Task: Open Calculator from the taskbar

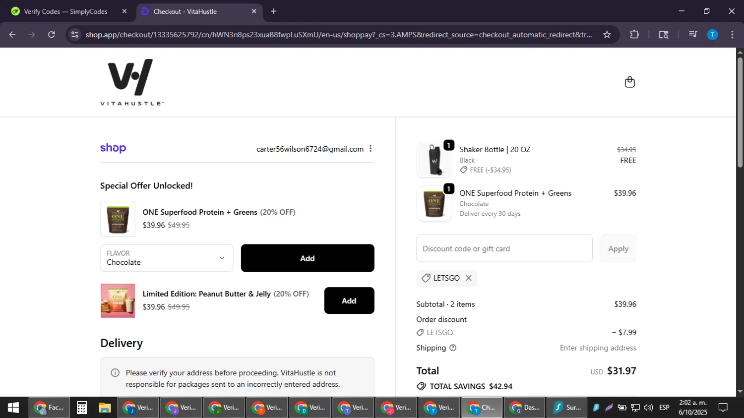Action: coord(82,408)
